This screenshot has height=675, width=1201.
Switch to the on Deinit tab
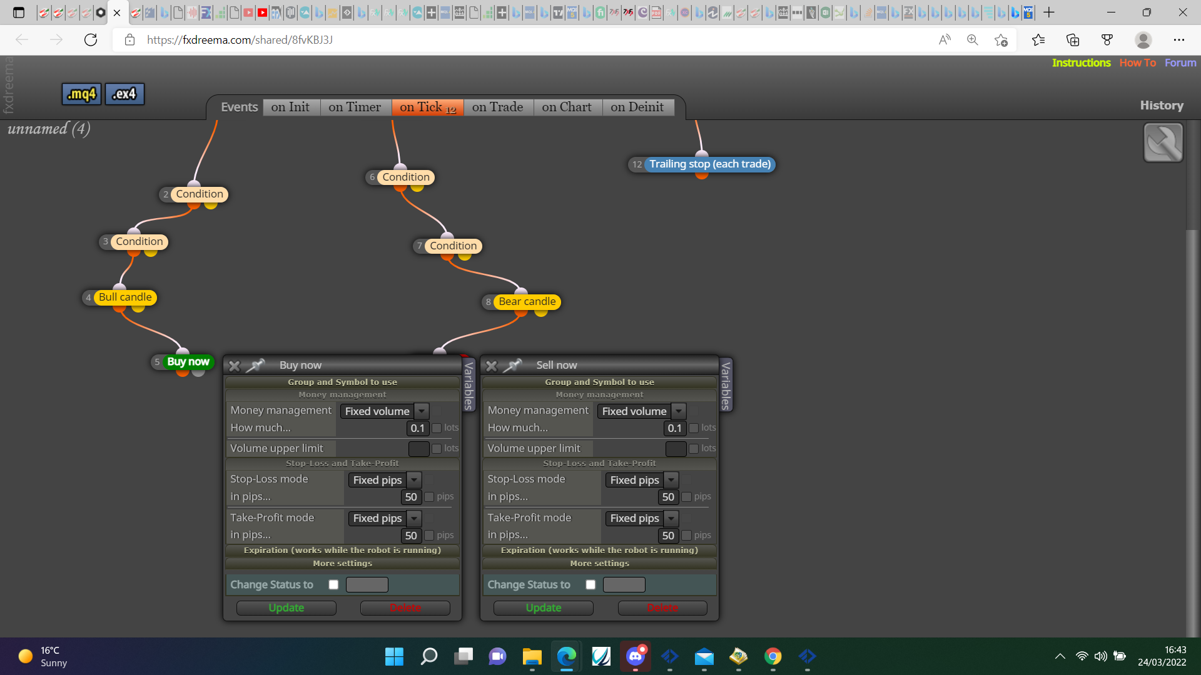637,107
